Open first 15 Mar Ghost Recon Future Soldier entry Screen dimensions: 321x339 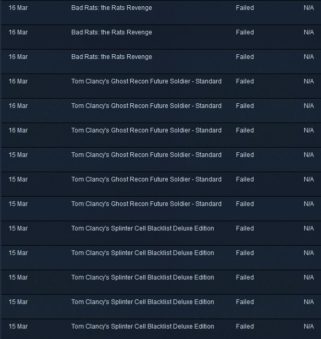[161, 160]
